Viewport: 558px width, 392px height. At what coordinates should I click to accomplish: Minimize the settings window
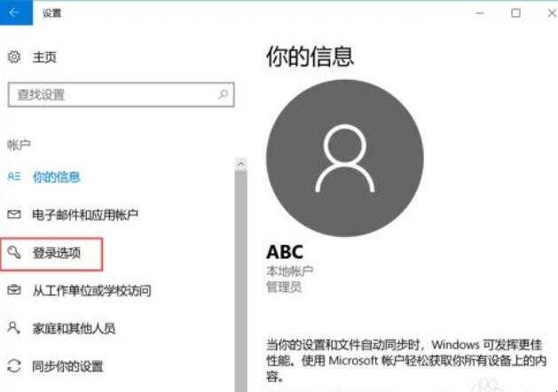click(x=480, y=13)
